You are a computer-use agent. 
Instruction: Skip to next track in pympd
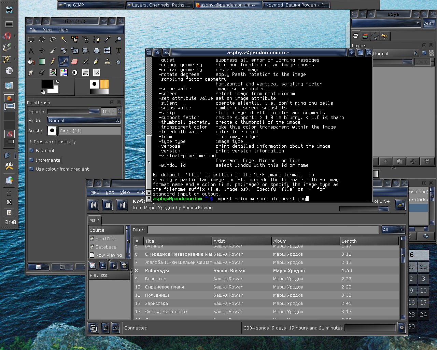click(x=122, y=205)
